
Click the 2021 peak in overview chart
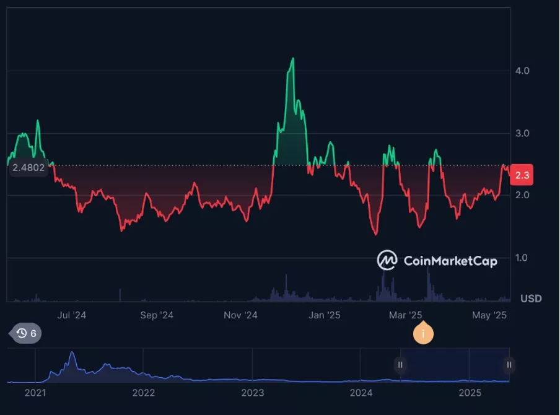[72, 354]
